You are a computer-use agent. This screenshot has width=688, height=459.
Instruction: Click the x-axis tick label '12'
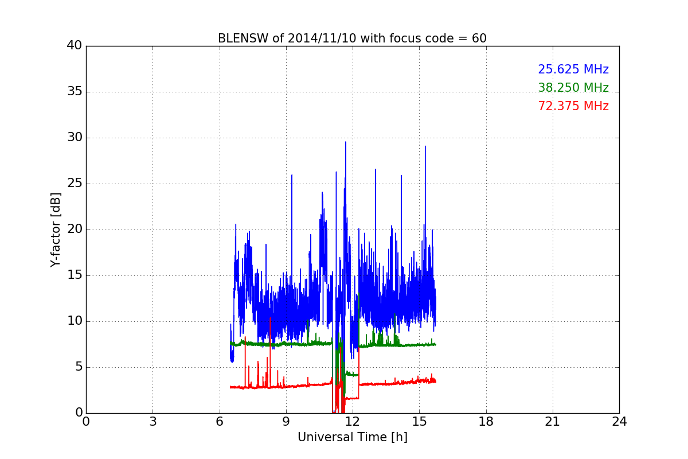point(353,422)
